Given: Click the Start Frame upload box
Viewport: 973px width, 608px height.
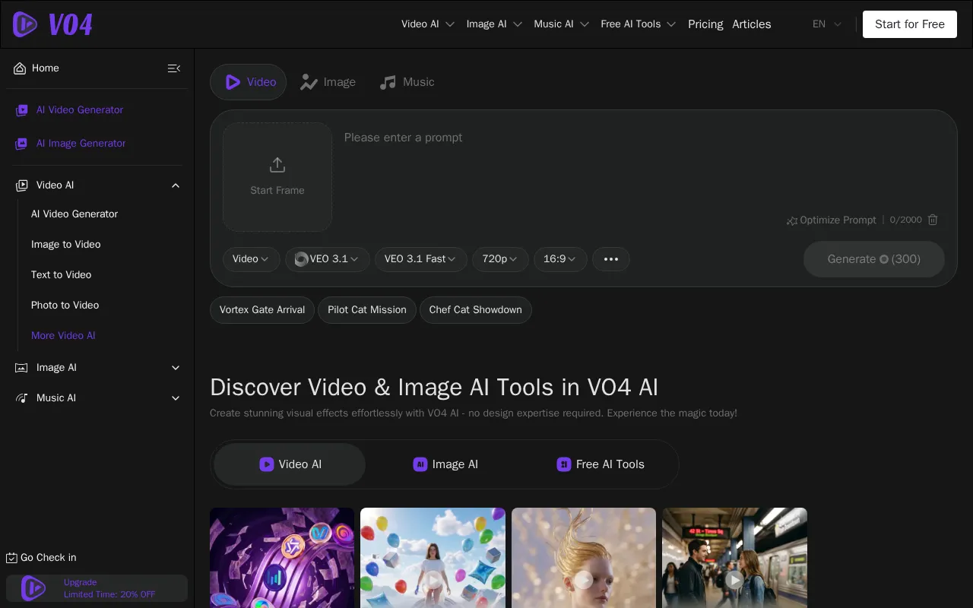Looking at the screenshot, I should [277, 177].
